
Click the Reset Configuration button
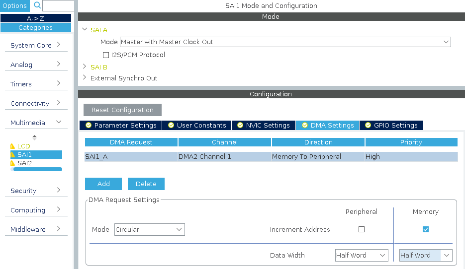click(x=122, y=110)
